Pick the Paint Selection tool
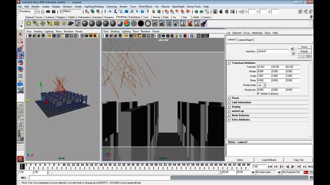The width and height of the screenshot is (330, 185). (x=20, y=48)
